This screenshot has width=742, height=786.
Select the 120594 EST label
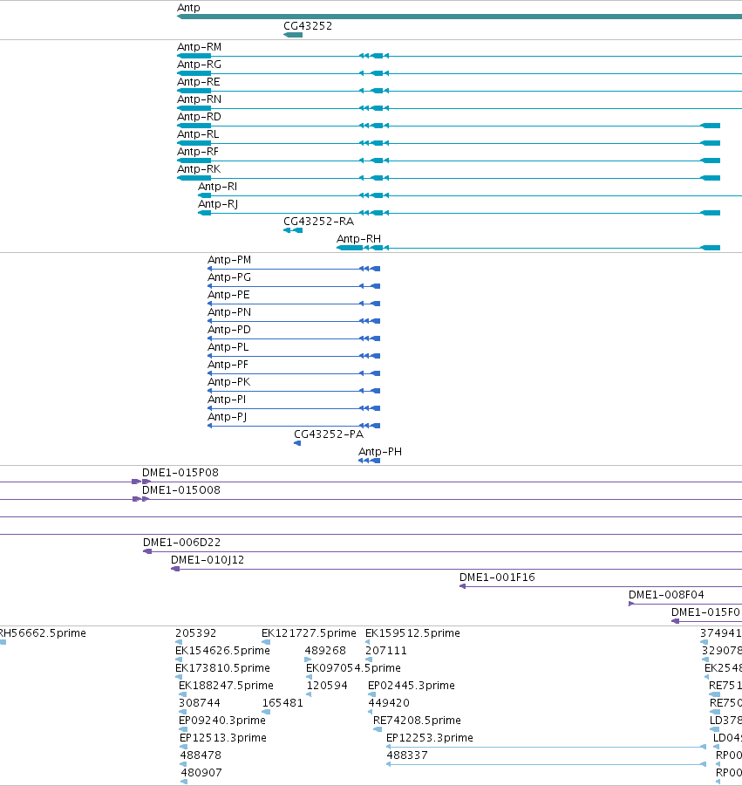coord(327,686)
